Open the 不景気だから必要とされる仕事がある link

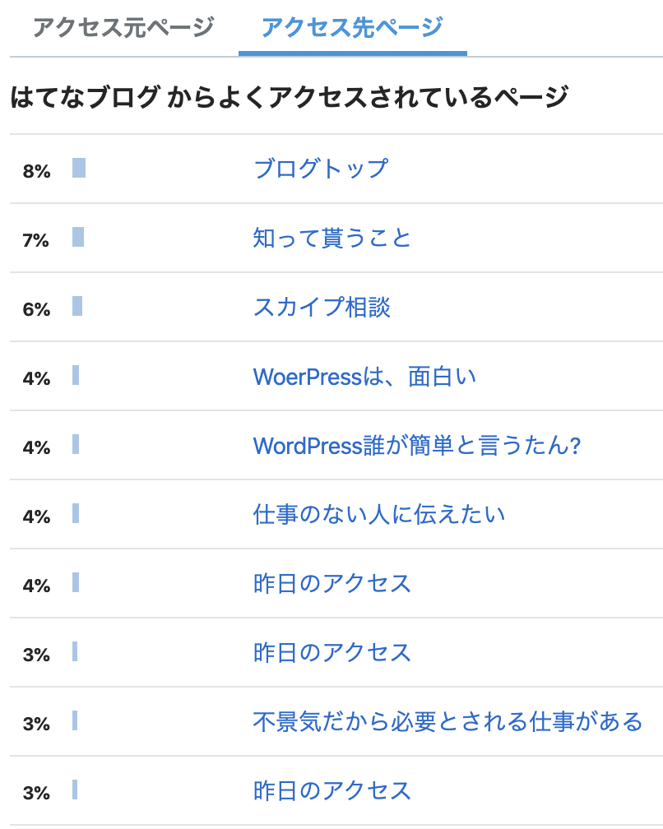(x=447, y=722)
